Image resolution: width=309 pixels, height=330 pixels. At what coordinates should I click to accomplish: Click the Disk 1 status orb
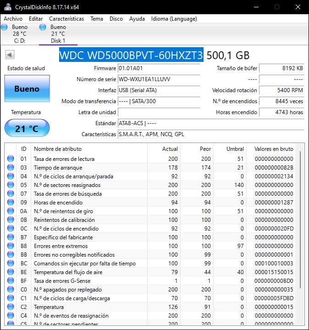[x=43, y=27]
